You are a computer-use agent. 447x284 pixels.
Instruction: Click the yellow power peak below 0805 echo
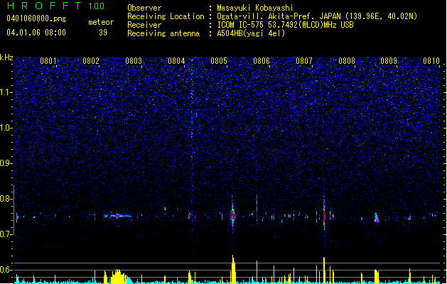tap(234, 269)
